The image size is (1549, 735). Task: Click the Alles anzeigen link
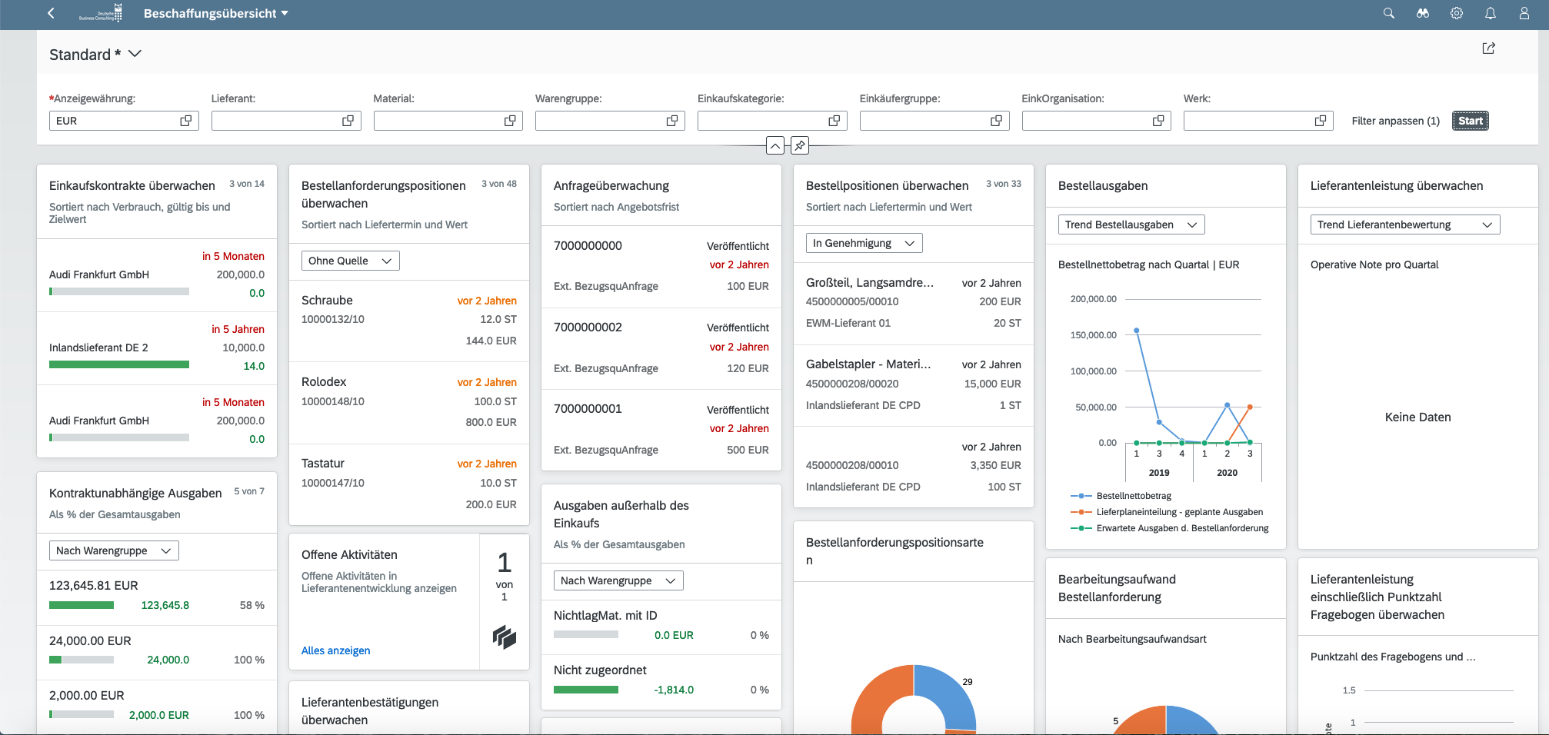pos(335,650)
